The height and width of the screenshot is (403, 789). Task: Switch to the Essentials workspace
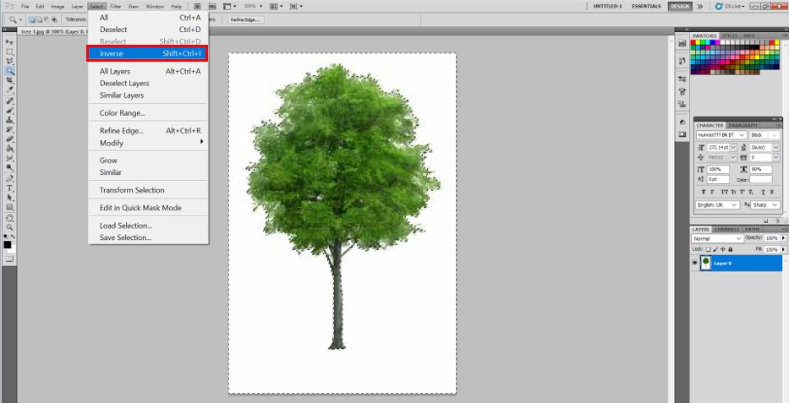pyautogui.click(x=648, y=5)
